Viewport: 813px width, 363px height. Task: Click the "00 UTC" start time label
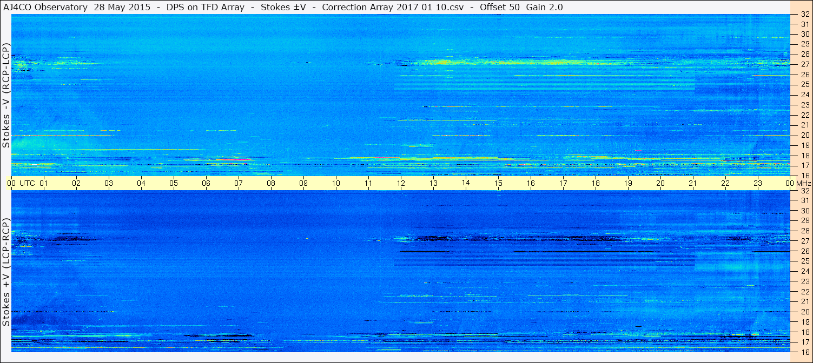click(x=21, y=183)
